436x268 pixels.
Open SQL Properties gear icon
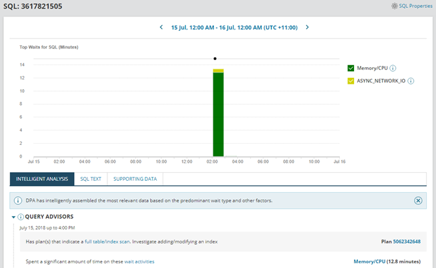click(x=394, y=6)
